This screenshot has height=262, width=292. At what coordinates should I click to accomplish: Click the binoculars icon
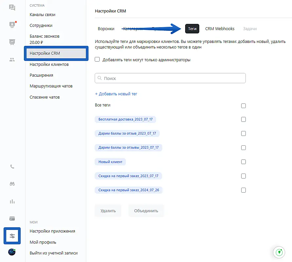(12, 184)
